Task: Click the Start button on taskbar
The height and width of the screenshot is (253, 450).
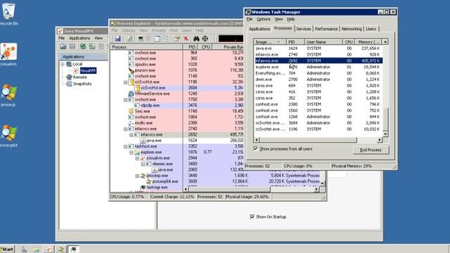Action: point(7,249)
